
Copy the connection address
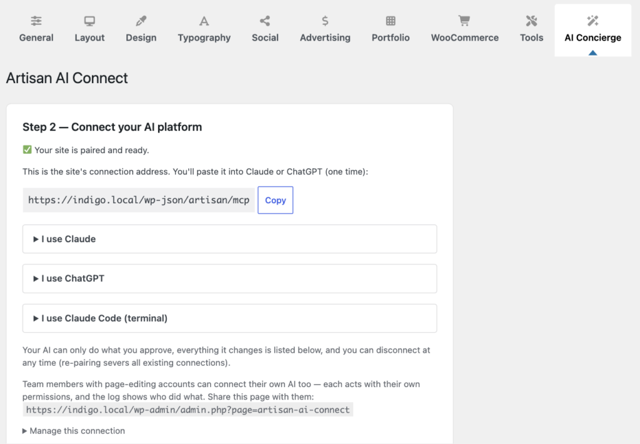click(x=276, y=200)
